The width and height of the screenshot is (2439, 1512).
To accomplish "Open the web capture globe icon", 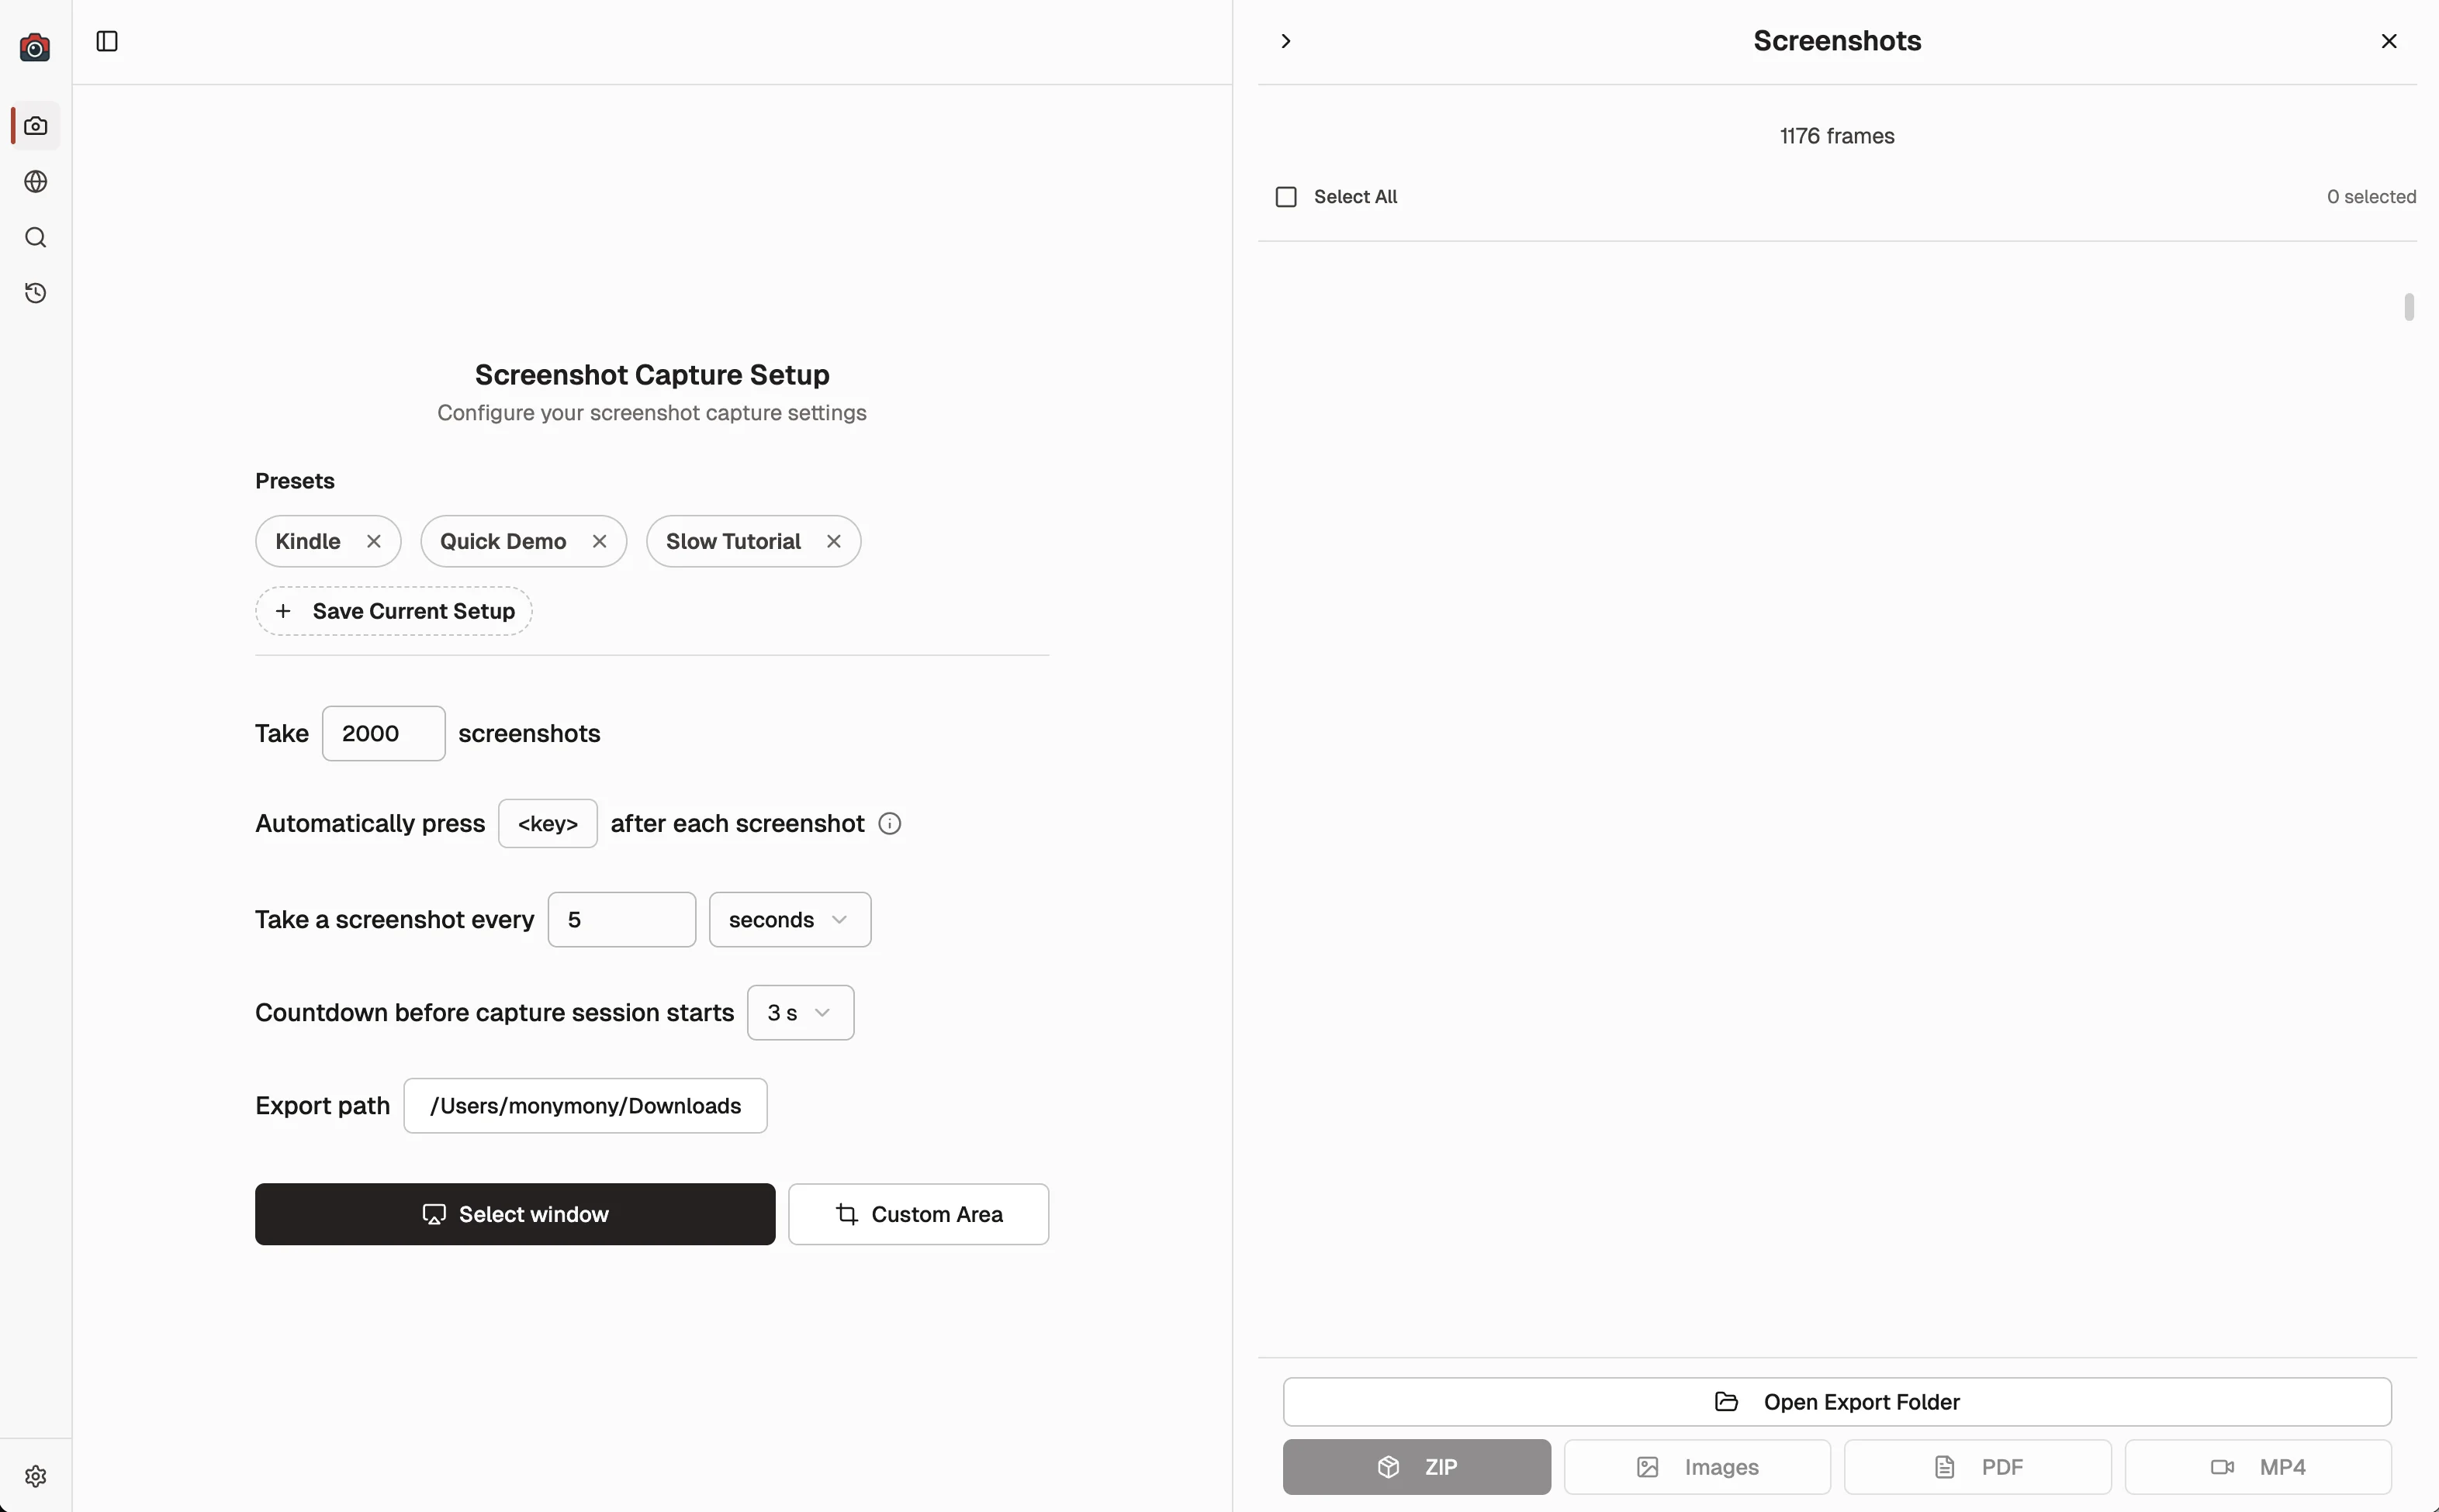I will click(x=35, y=181).
